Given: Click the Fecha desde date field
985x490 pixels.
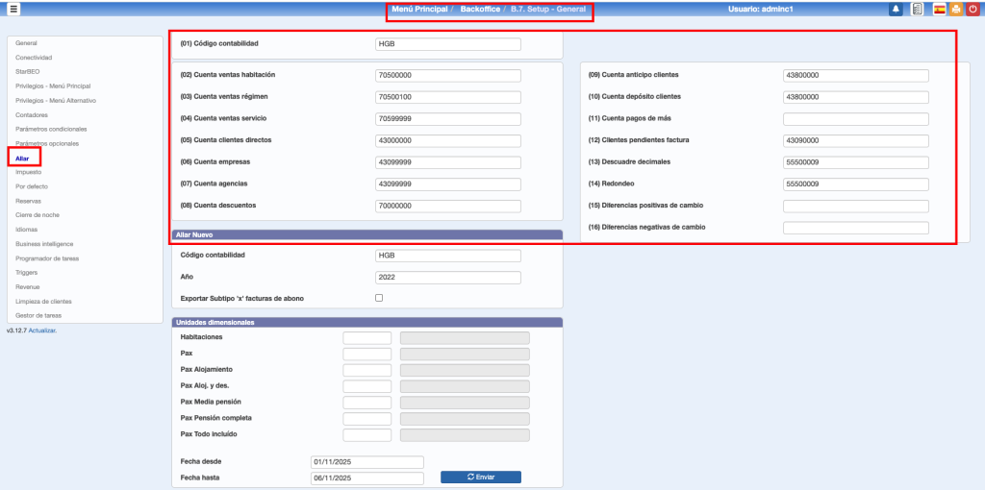Looking at the screenshot, I should [x=367, y=462].
